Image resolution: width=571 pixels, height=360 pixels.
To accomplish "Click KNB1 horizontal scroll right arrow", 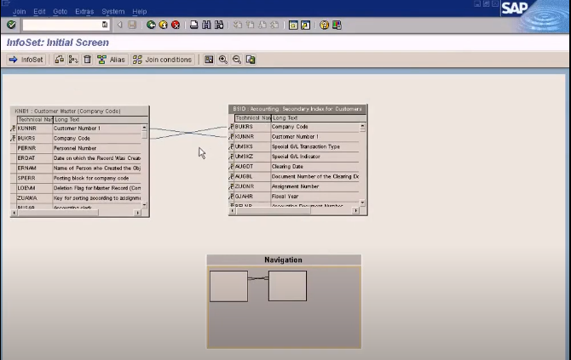I will (138, 213).
